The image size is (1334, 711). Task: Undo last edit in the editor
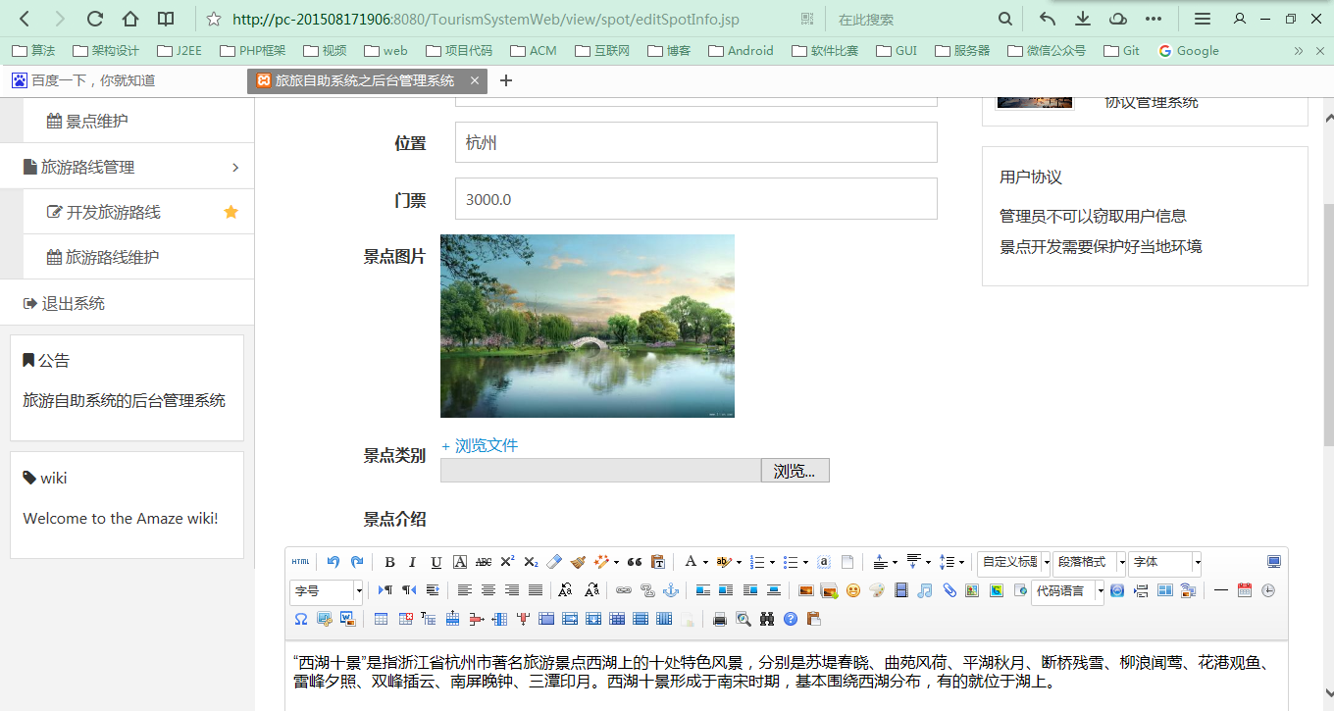click(x=333, y=562)
